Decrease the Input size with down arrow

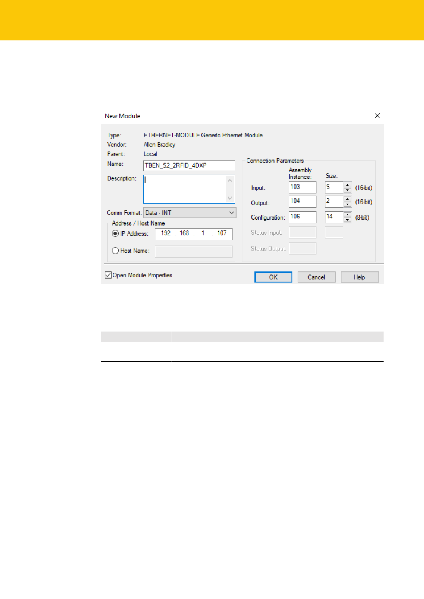tap(348, 190)
